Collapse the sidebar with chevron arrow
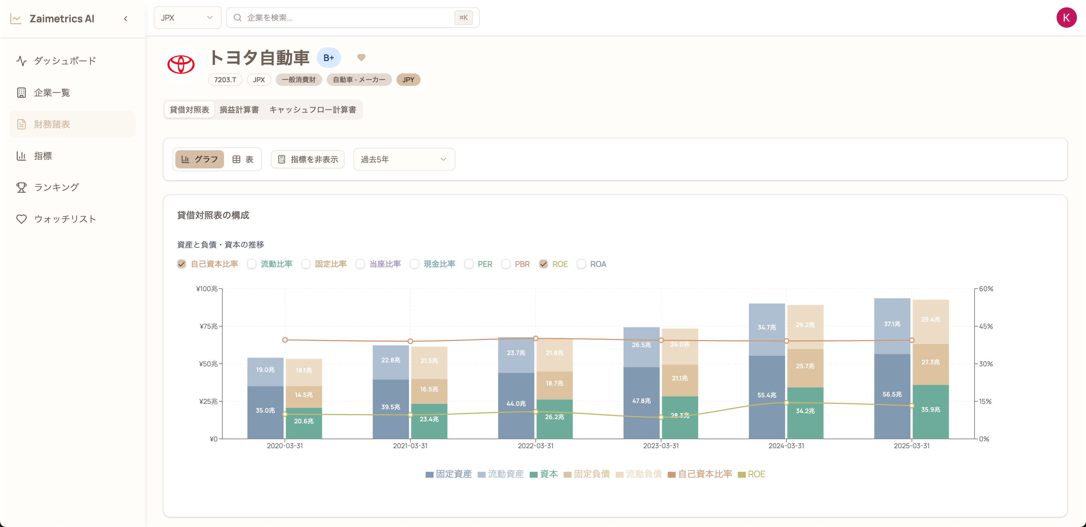This screenshot has height=527, width=1086. 126,19
